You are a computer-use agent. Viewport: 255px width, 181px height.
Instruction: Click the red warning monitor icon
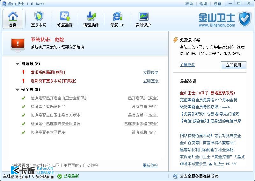[18, 45]
